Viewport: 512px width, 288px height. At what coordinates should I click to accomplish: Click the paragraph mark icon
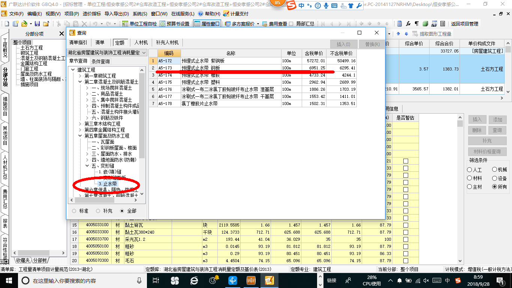417,24
